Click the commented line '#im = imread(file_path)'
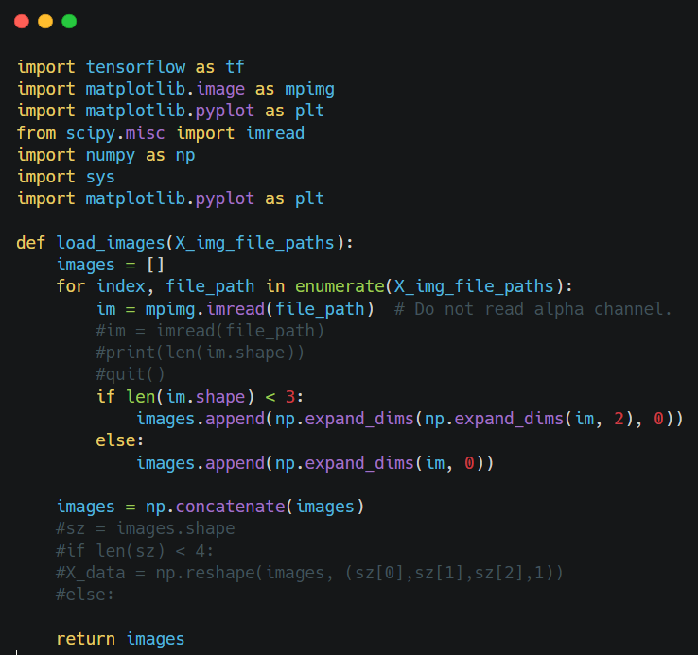 (x=210, y=331)
